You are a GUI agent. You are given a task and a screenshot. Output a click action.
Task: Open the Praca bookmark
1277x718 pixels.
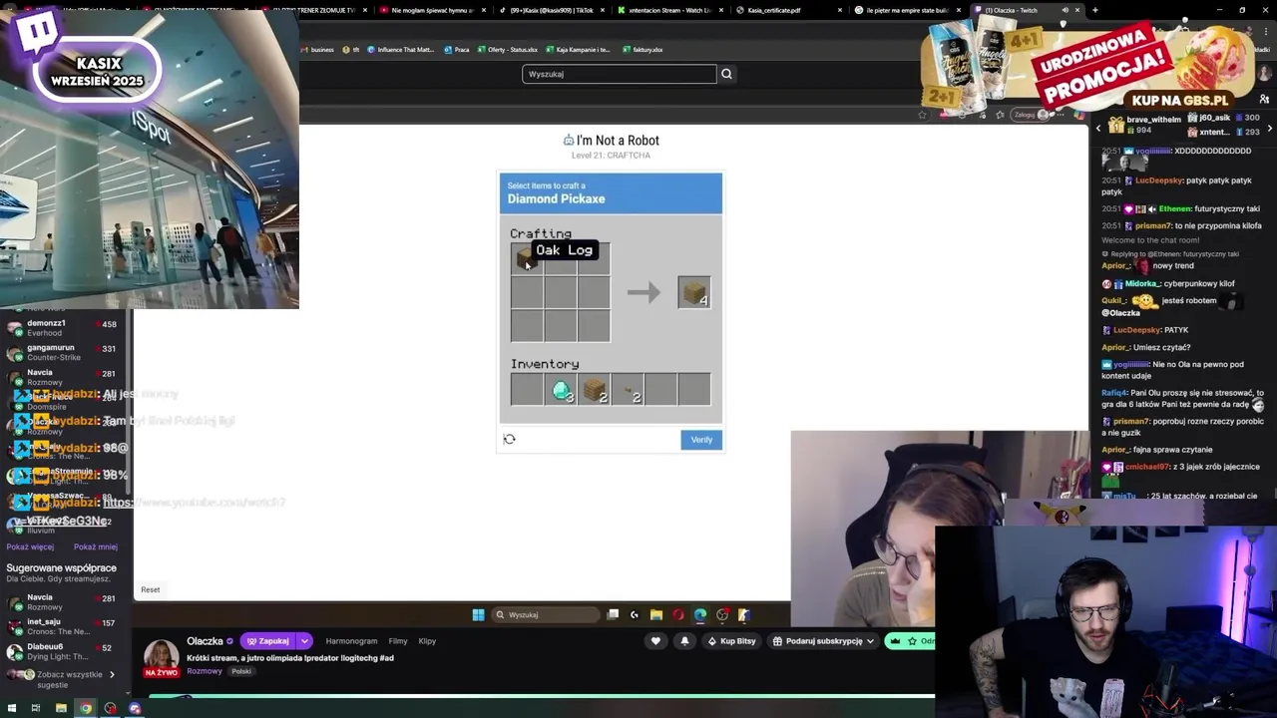tap(456, 49)
